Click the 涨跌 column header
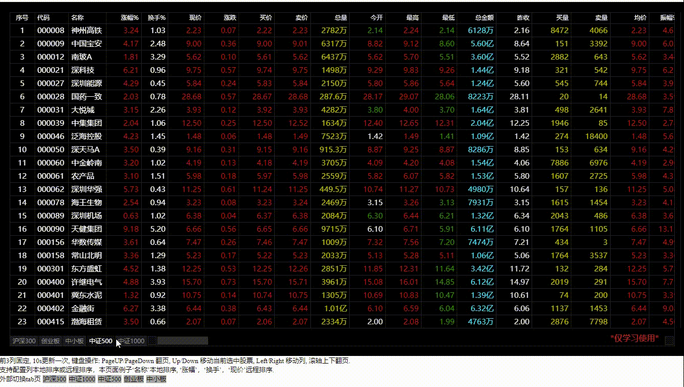Screen dimensions: 684x387 (x=230, y=18)
